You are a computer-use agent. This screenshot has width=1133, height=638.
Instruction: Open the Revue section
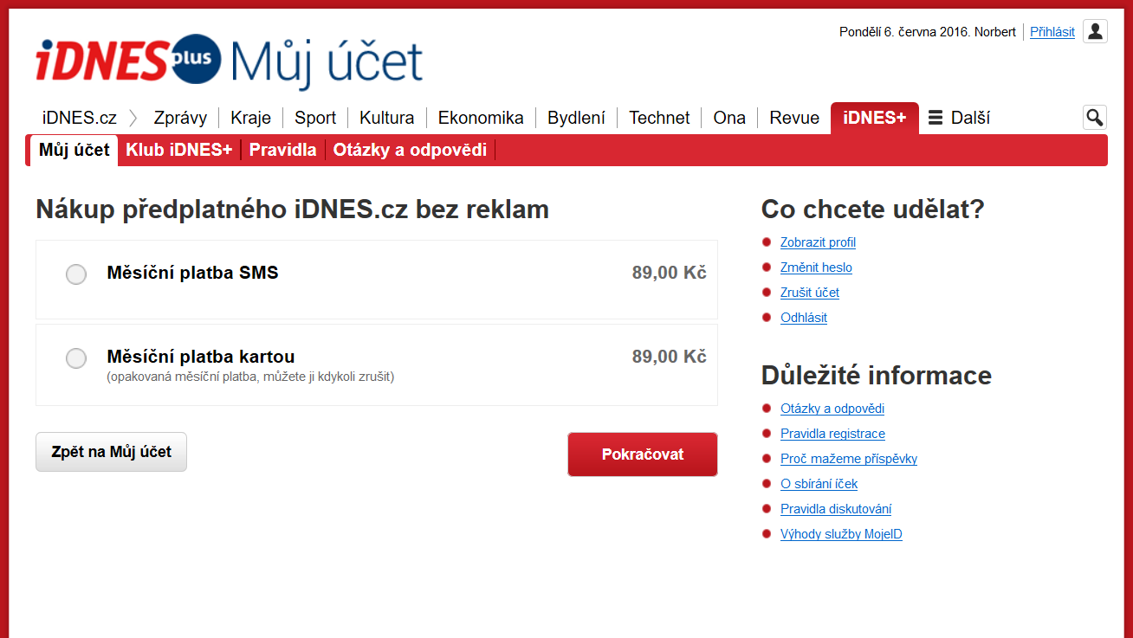(x=794, y=118)
